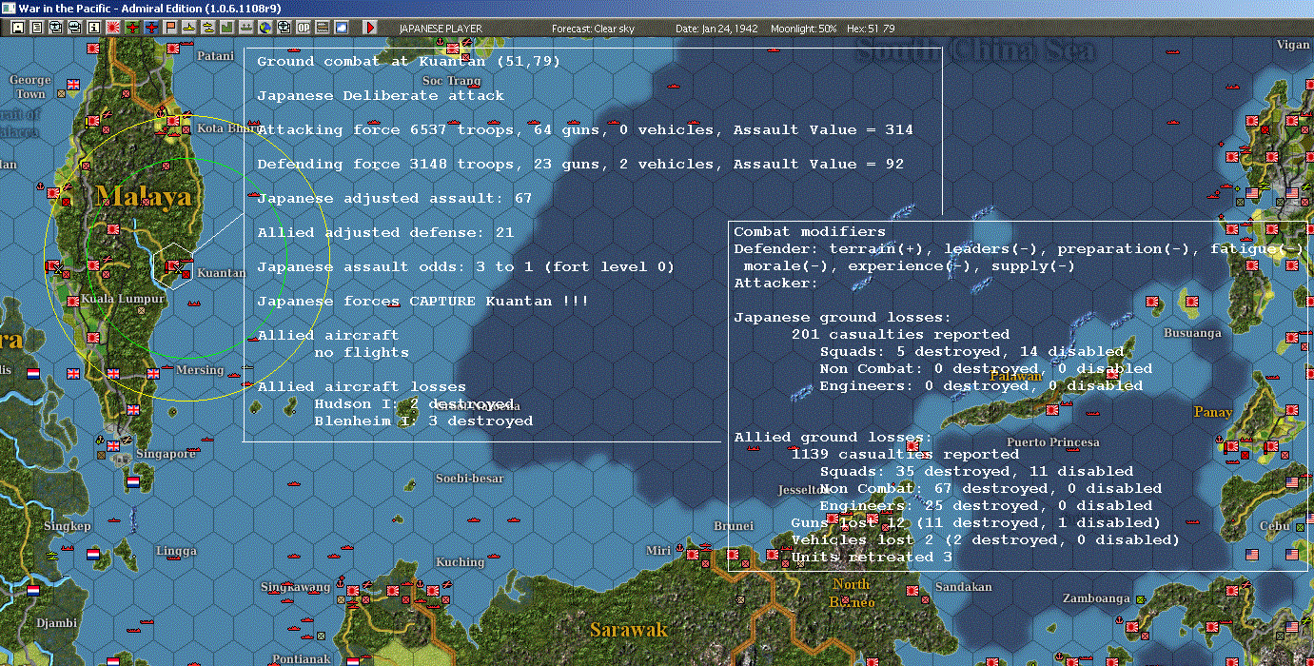Select the red plane on green icon
The width and height of the screenshot is (1314, 666).
click(x=133, y=29)
